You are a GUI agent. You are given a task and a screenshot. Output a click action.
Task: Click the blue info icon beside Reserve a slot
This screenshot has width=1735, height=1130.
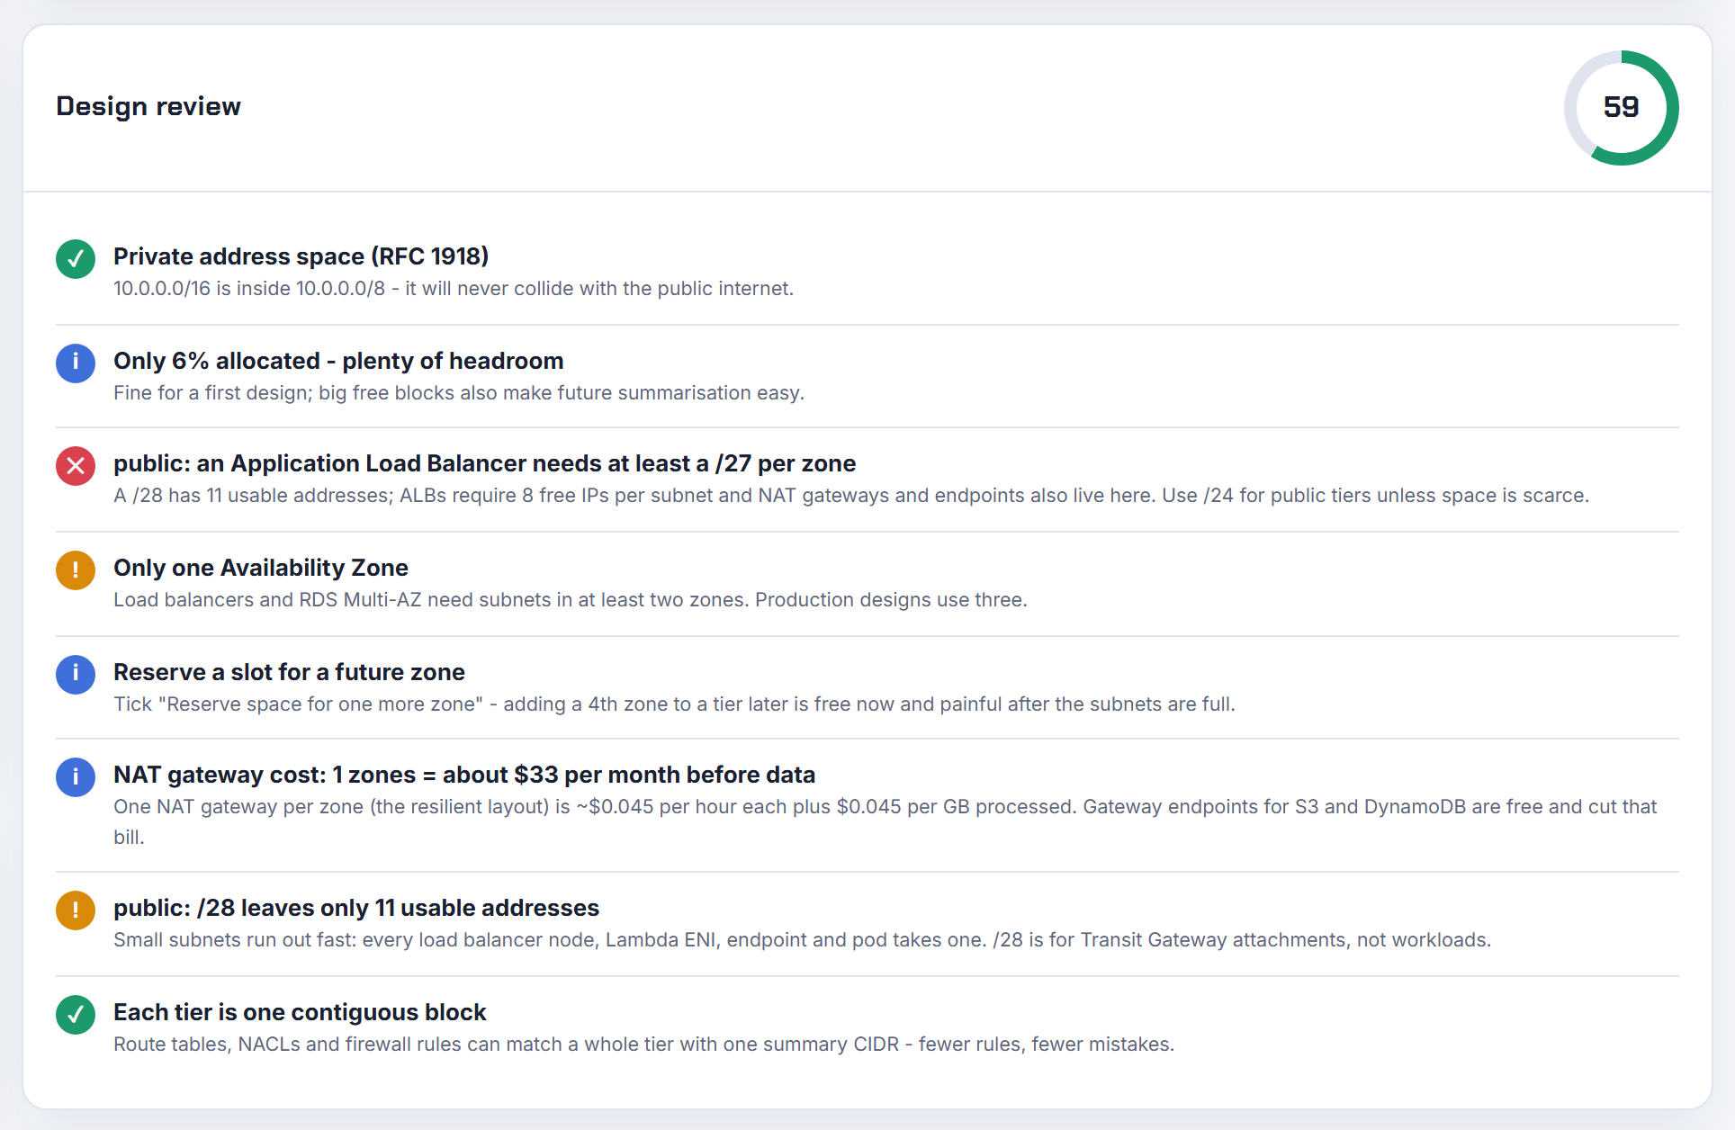click(x=76, y=675)
